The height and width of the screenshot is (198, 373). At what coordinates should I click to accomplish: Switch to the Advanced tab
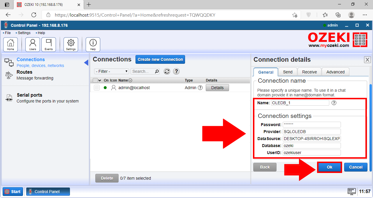pyautogui.click(x=335, y=72)
